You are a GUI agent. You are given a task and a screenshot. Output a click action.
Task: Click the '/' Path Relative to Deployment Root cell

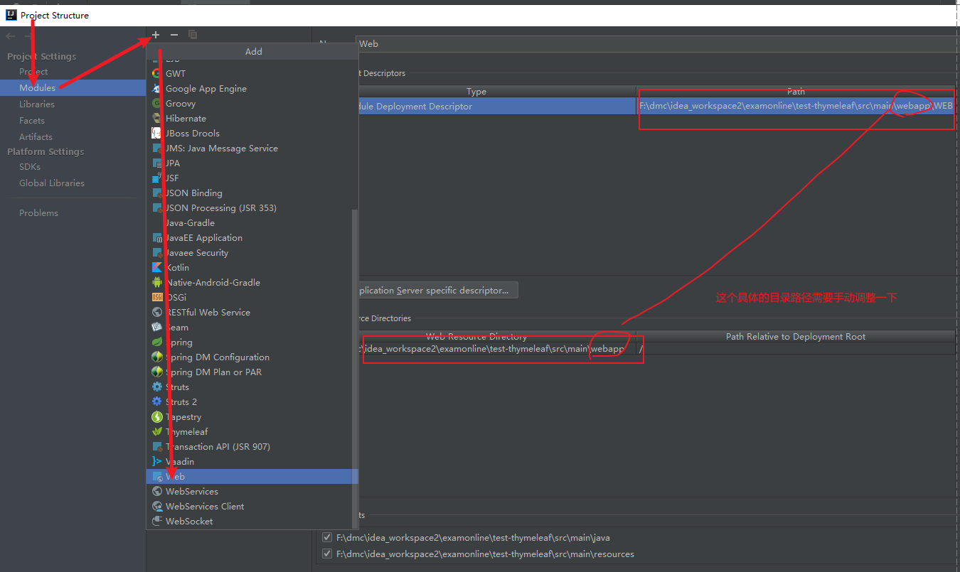[796, 348]
